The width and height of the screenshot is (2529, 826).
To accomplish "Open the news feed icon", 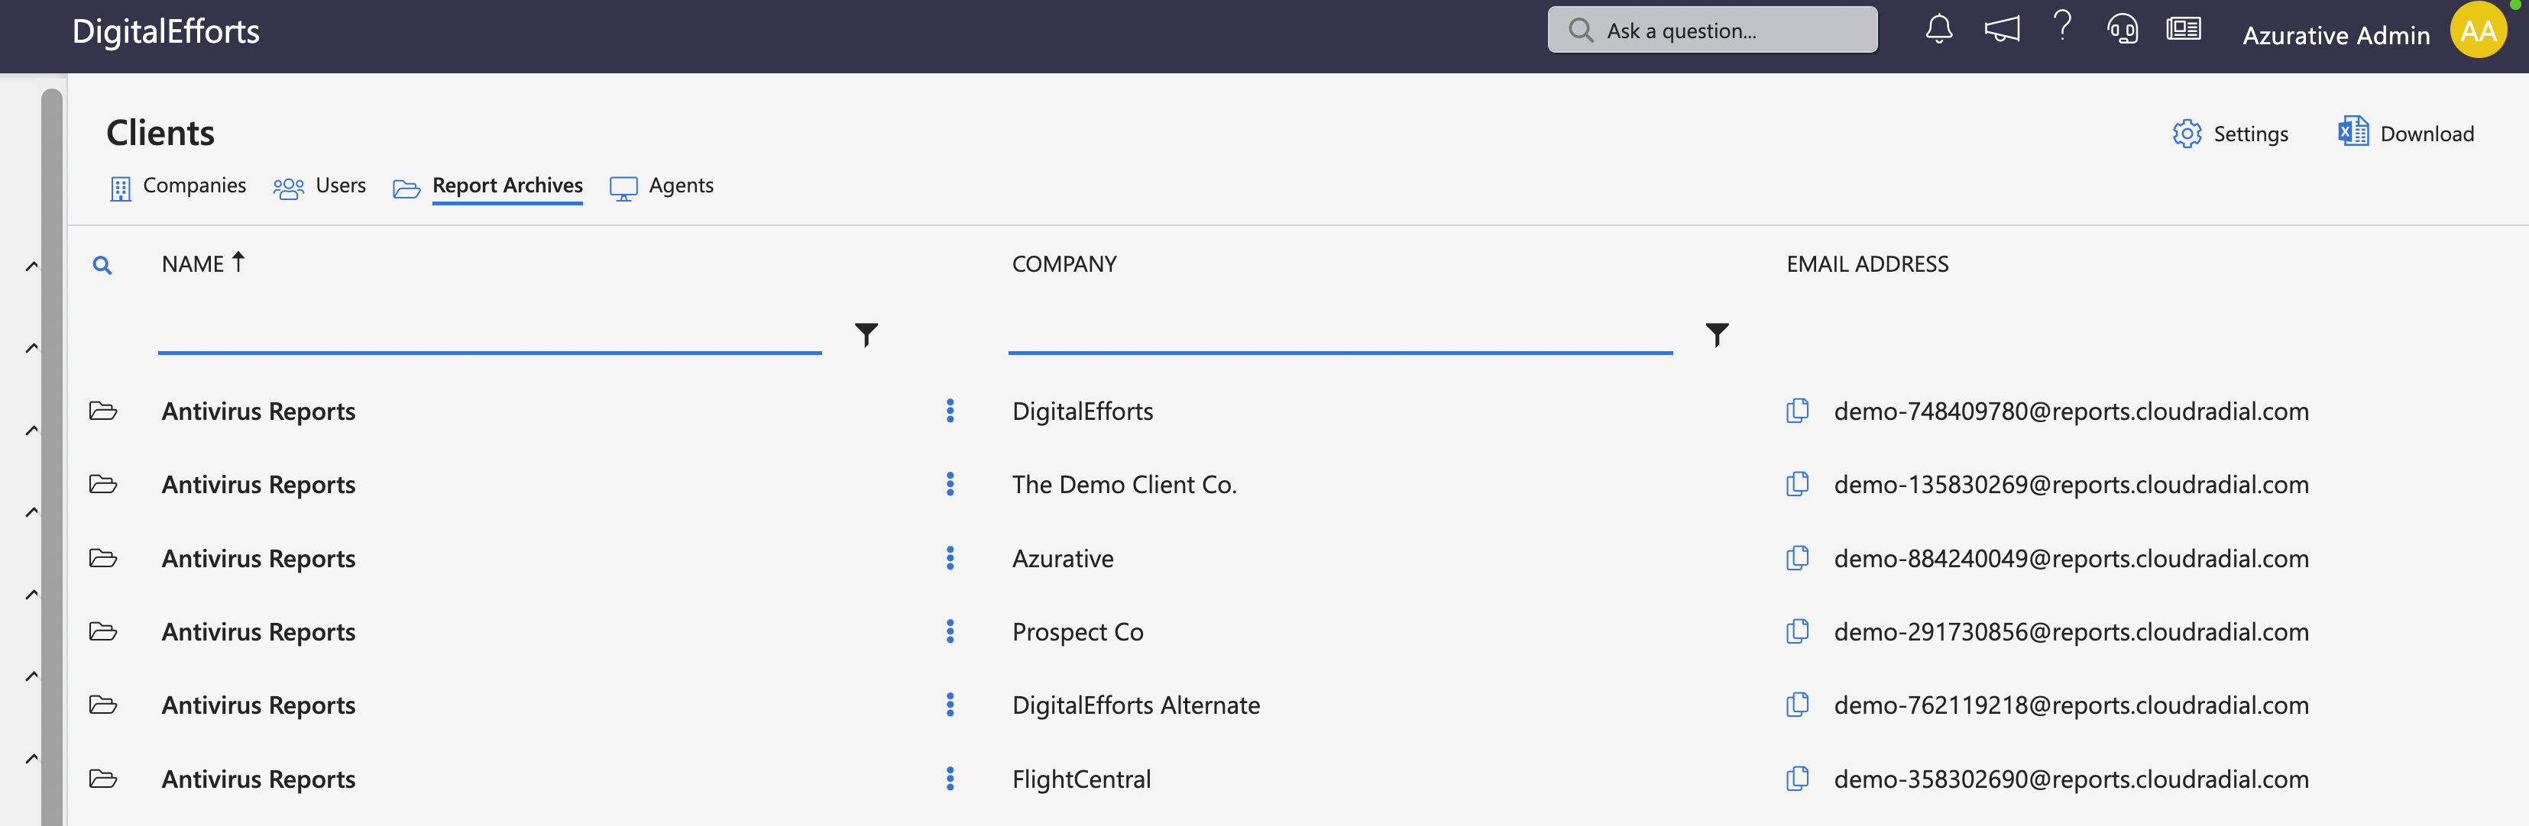I will pyautogui.click(x=2184, y=30).
